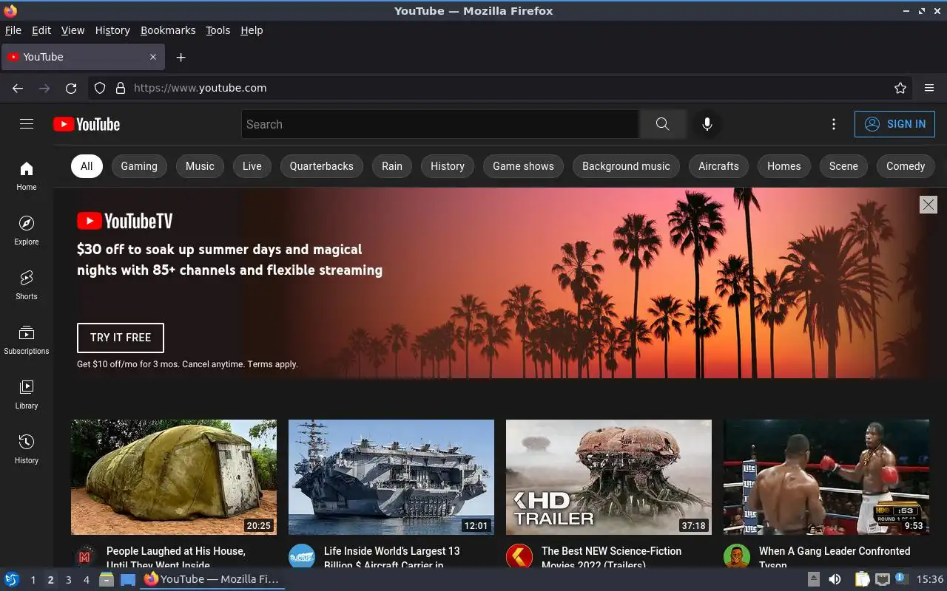
Task: Switch to workspace 3 in taskbar
Action: pos(68,580)
